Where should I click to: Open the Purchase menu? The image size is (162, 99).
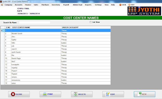[x=45, y=5]
